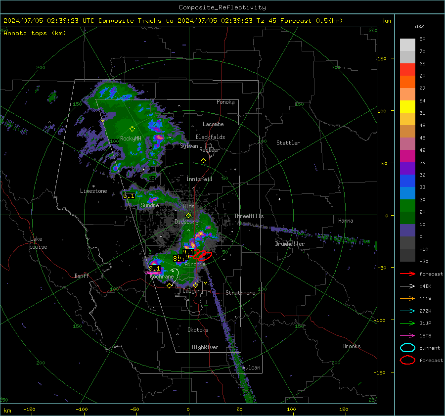Click the 'Annot: tops (km)' annotation label
The image size is (445, 416).
(x=35, y=33)
